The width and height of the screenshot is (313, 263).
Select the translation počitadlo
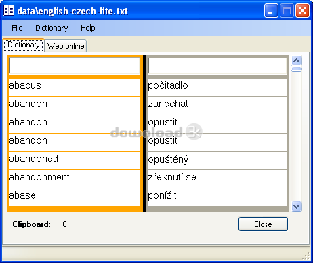[x=217, y=87]
